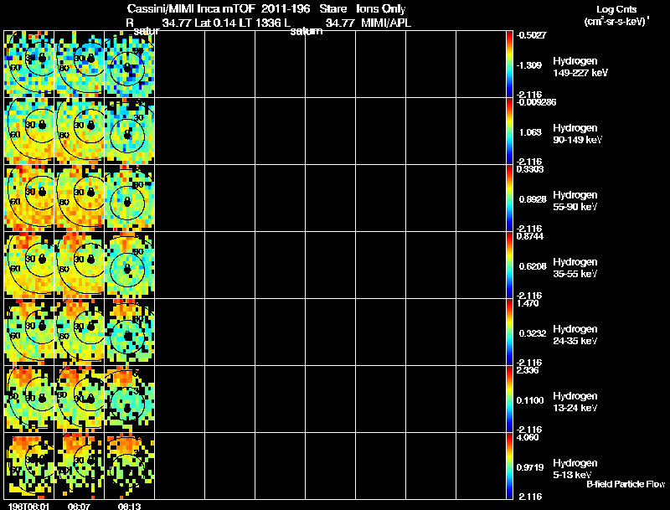Screen dimensions: 670x510
Task: Click the '06:07' time label
Action: [x=79, y=506]
